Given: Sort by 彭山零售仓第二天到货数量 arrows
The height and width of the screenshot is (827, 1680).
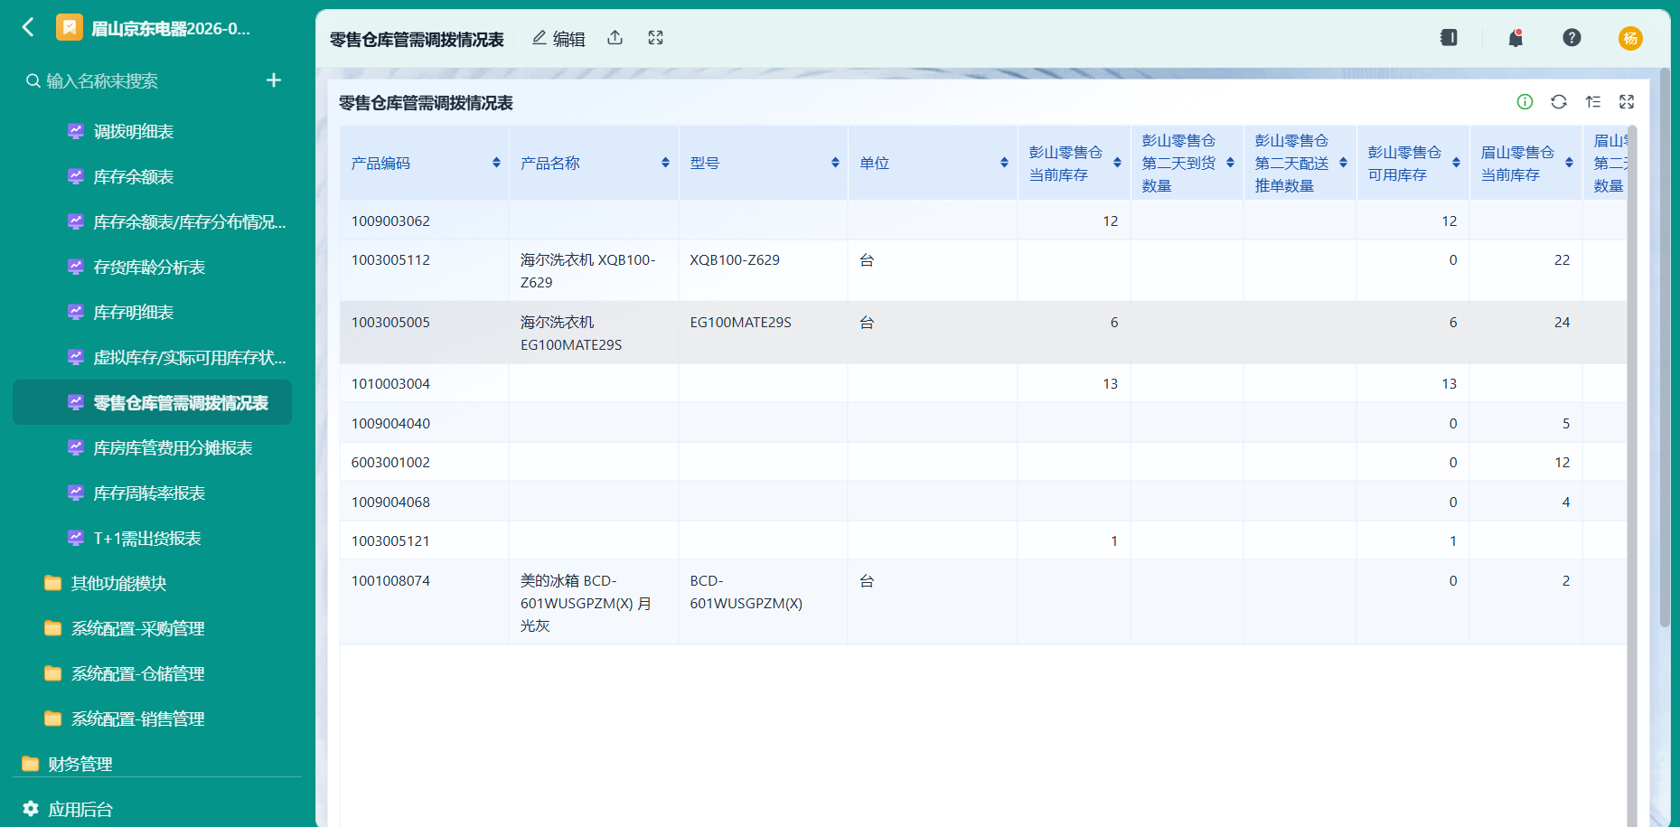Looking at the screenshot, I should tap(1230, 163).
